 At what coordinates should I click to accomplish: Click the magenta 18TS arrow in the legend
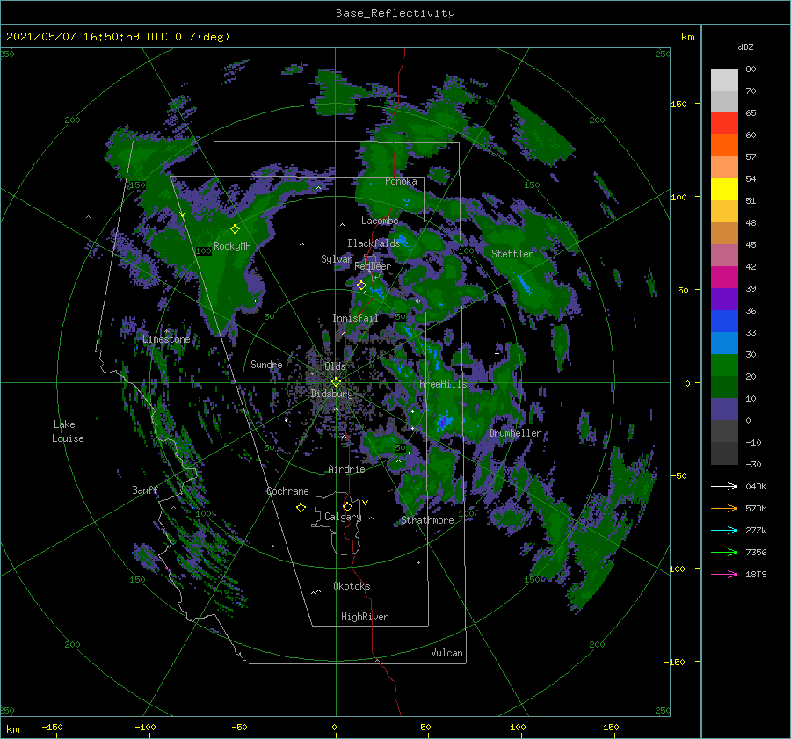(724, 574)
